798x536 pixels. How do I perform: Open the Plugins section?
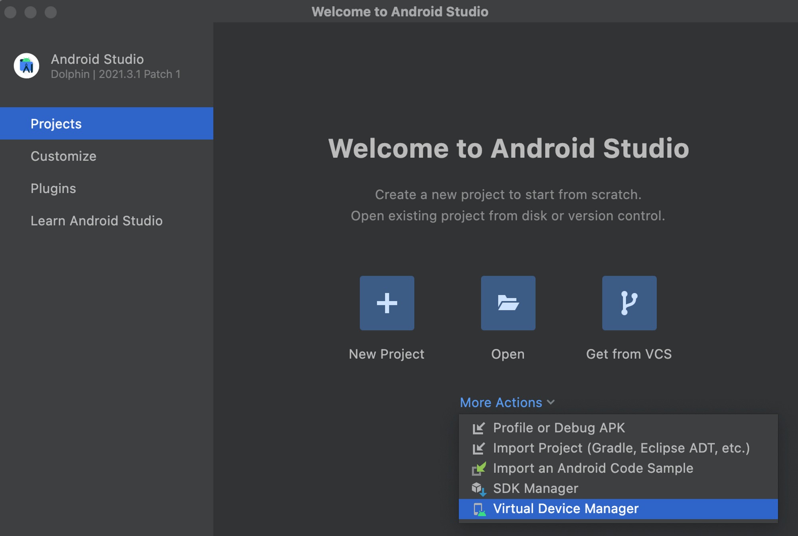coord(53,188)
